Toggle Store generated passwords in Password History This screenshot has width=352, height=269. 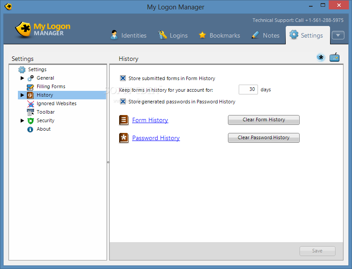pyautogui.click(x=123, y=102)
